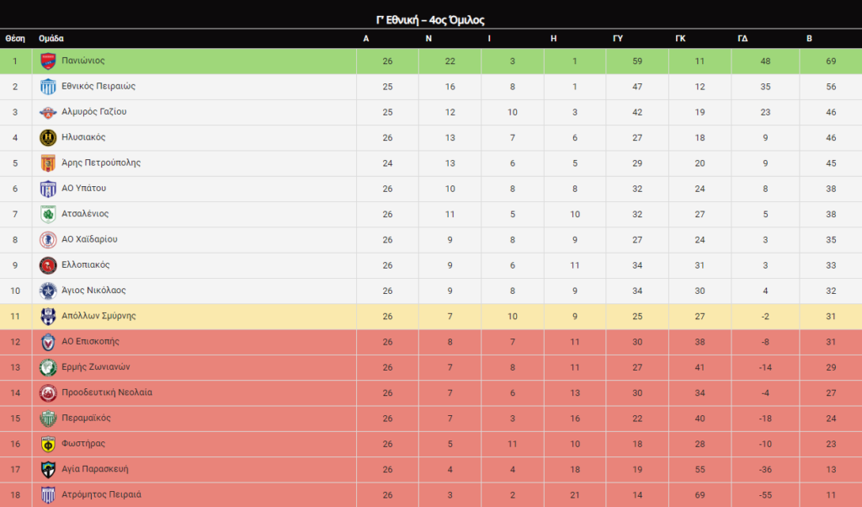Click the Εθνικός Πειραιώς team logo
Image resolution: width=862 pixels, height=507 pixels.
point(48,87)
